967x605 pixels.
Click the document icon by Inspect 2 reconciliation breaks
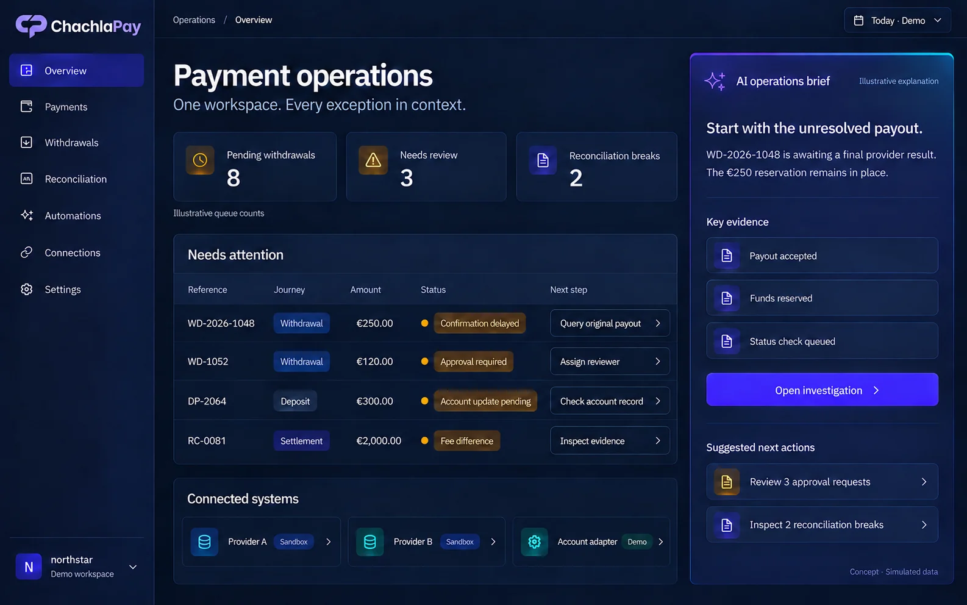[x=727, y=524]
